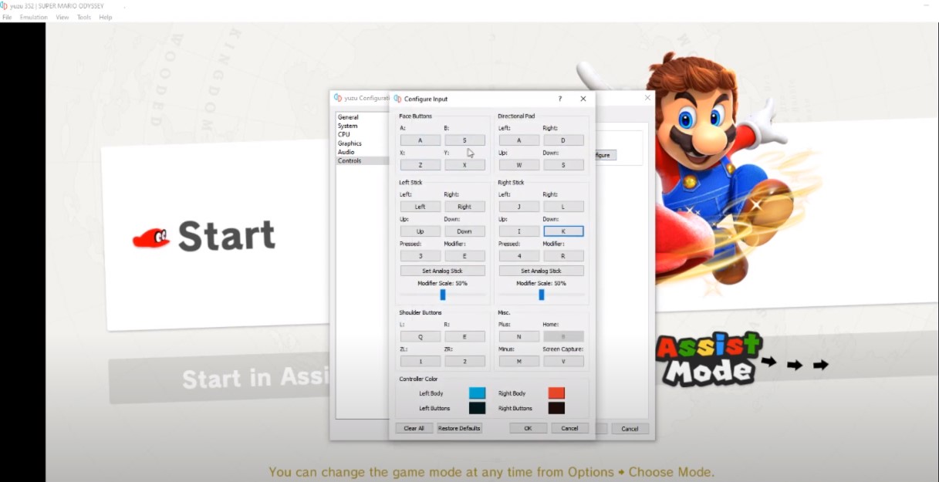Screen dimensions: 939x482
Task: Click Restore Defaults button
Action: pyautogui.click(x=459, y=428)
